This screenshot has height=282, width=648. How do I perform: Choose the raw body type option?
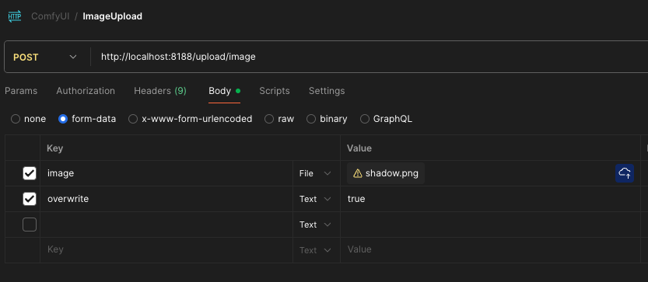[269, 120]
